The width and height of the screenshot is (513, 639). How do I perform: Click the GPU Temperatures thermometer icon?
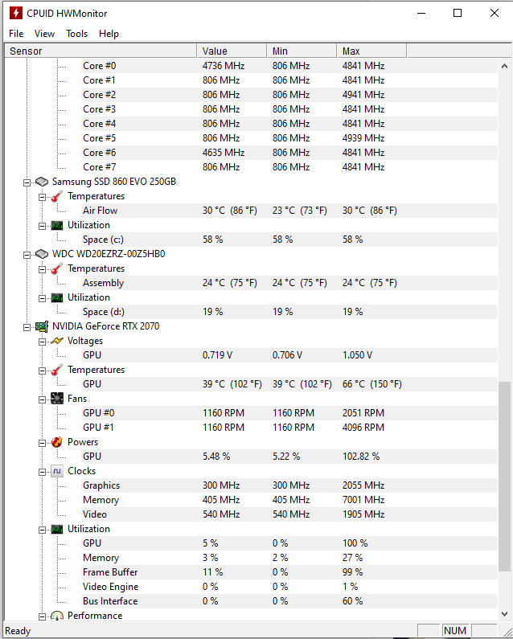coord(57,370)
